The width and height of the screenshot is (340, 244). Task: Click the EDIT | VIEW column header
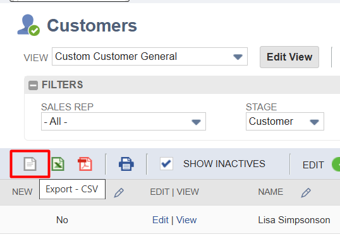(x=174, y=192)
